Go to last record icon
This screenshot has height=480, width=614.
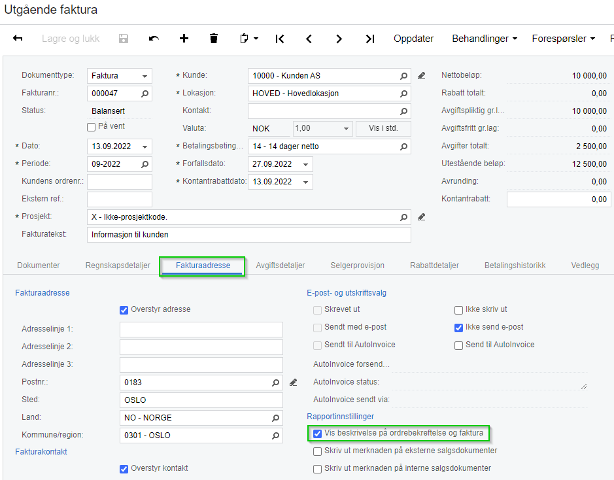(370, 39)
